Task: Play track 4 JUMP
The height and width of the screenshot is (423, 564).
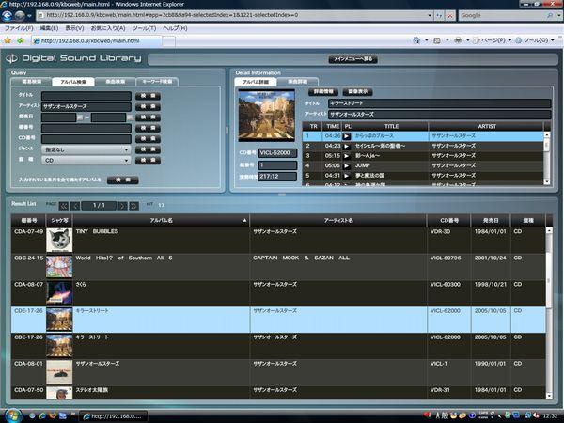Action: click(347, 163)
